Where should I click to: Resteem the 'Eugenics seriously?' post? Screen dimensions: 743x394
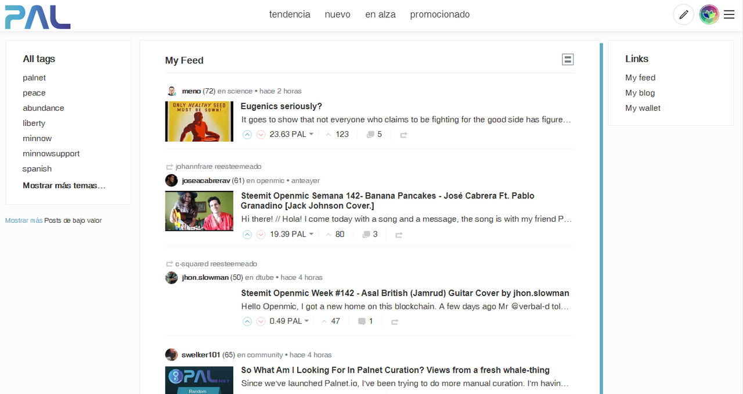click(x=403, y=135)
